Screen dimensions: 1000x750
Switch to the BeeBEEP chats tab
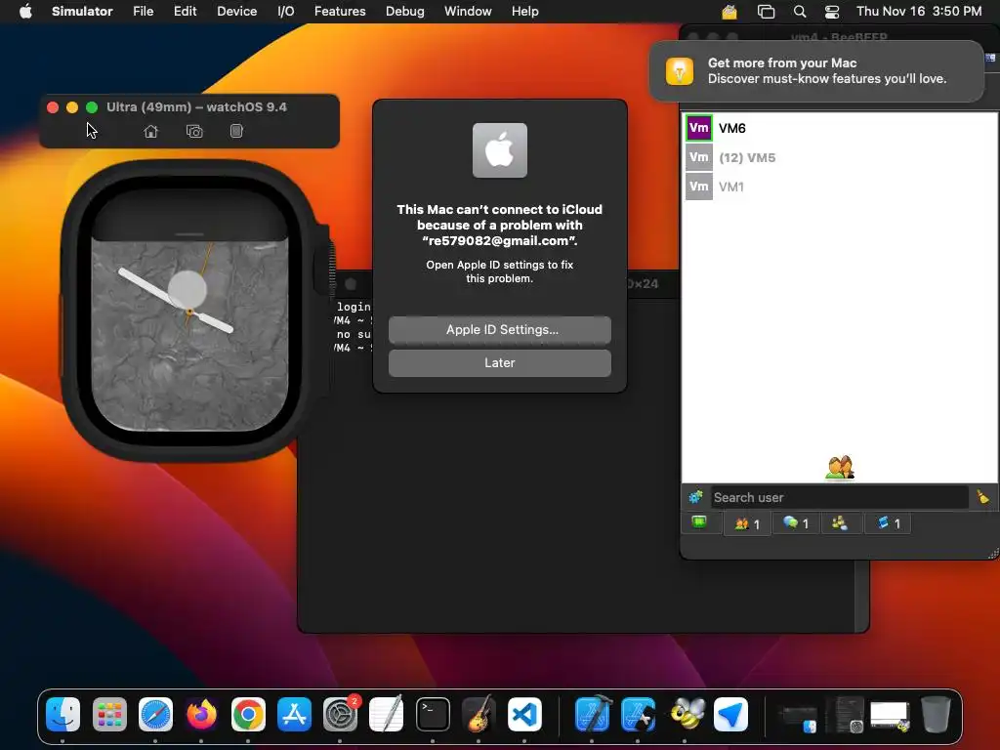[x=795, y=523]
